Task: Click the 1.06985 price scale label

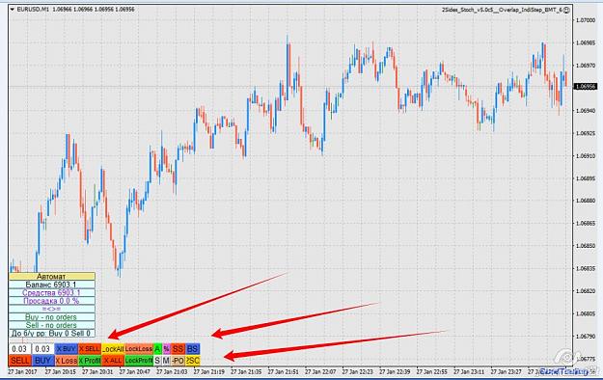Action: pos(586,42)
